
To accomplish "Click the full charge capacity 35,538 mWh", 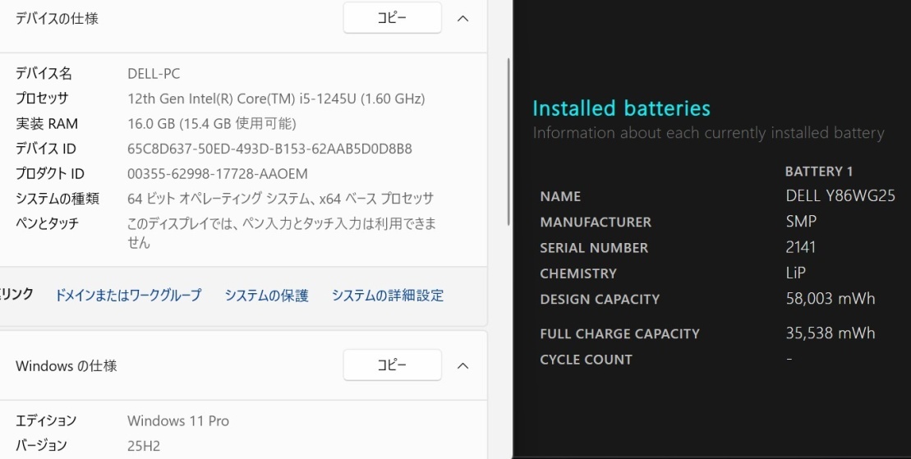I will click(830, 333).
